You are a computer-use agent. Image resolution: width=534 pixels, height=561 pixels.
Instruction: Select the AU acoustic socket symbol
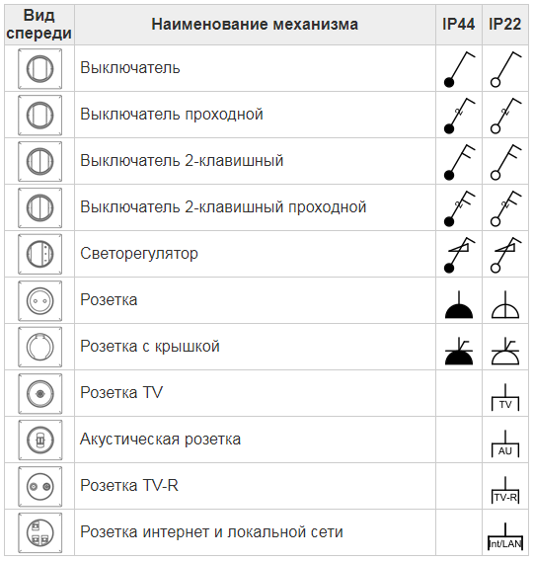(x=505, y=443)
